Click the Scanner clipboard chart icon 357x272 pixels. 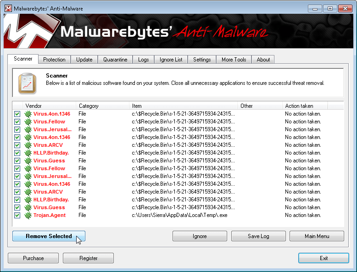28,83
